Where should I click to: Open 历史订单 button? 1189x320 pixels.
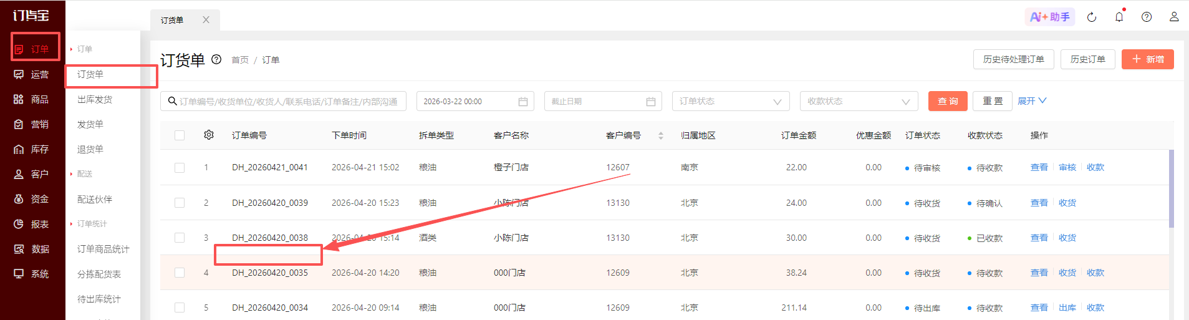[x=1088, y=59]
